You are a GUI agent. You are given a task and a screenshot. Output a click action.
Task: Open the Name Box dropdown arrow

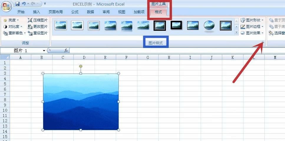(44, 51)
